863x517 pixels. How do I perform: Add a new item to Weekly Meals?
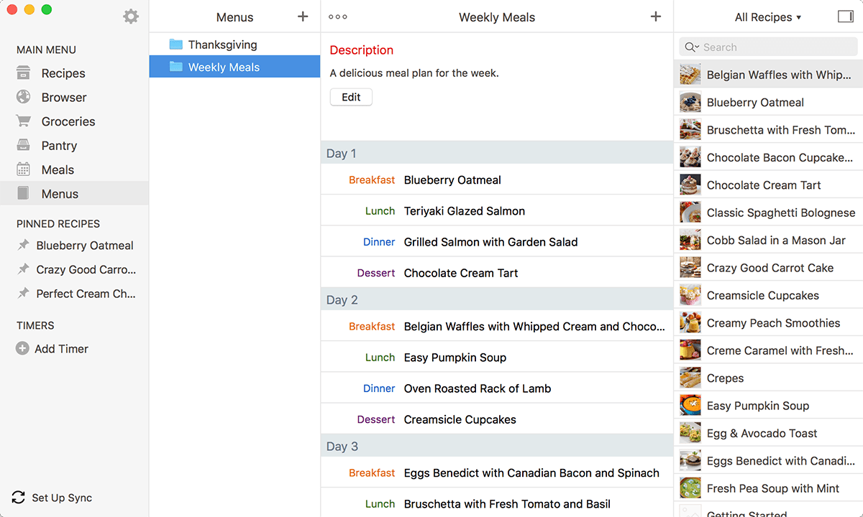pyautogui.click(x=655, y=16)
